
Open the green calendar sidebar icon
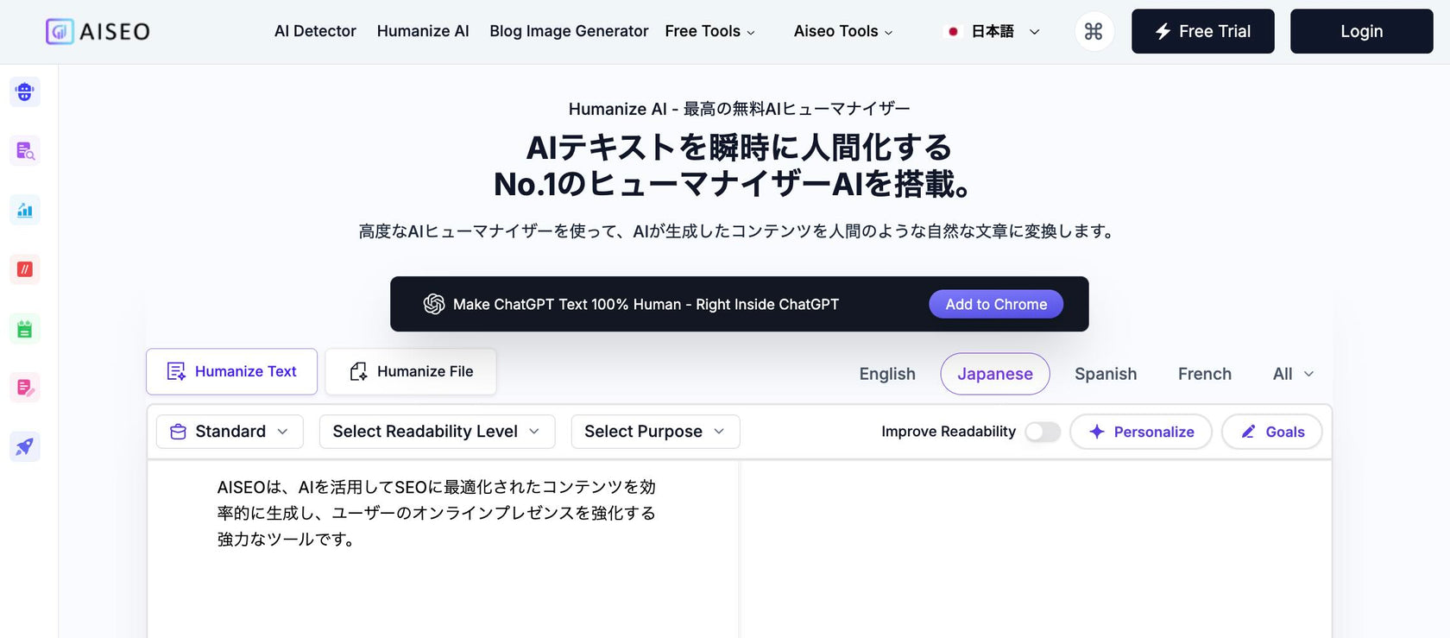(x=25, y=329)
